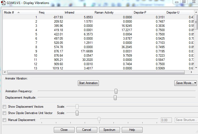Select mode 2 with frequency 209.52
The width and height of the screenshot is (198, 134).
[98, 22]
